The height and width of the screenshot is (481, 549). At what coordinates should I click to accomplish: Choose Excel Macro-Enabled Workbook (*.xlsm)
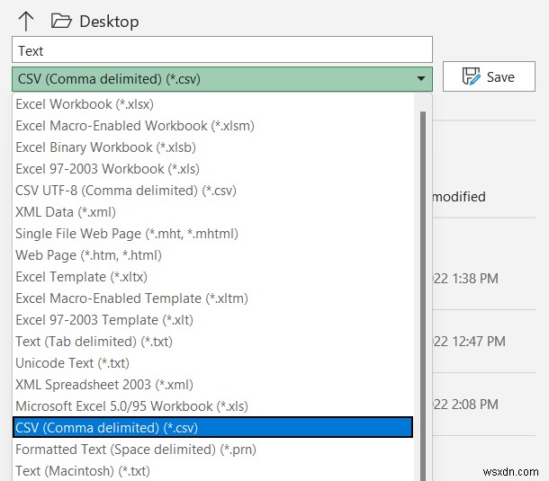213,126
